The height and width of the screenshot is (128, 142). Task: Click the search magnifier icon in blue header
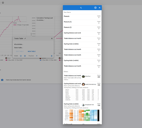click(x=81, y=8)
